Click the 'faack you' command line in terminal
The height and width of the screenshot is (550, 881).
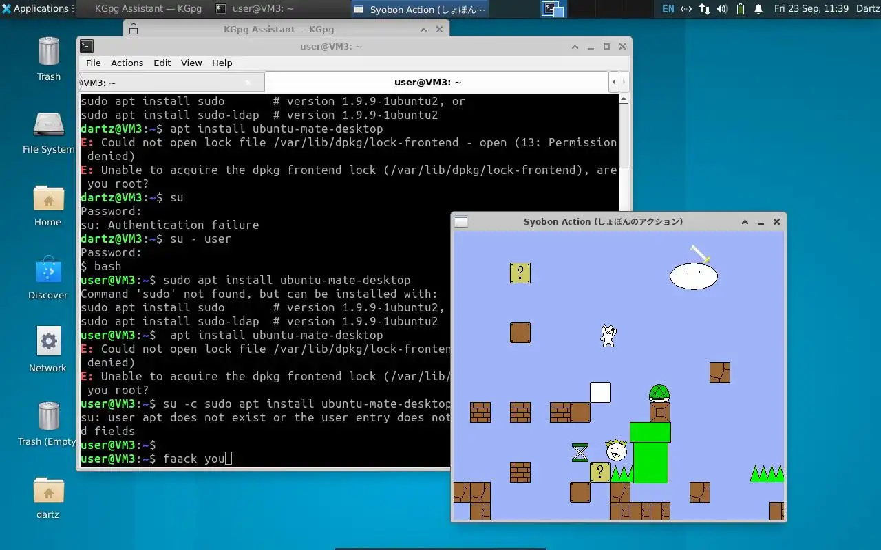[x=157, y=459]
